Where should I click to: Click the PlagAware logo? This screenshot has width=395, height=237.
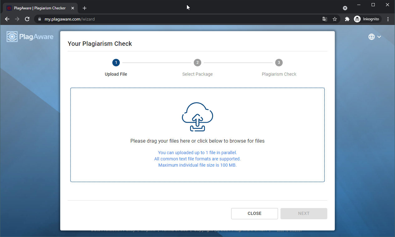click(30, 37)
